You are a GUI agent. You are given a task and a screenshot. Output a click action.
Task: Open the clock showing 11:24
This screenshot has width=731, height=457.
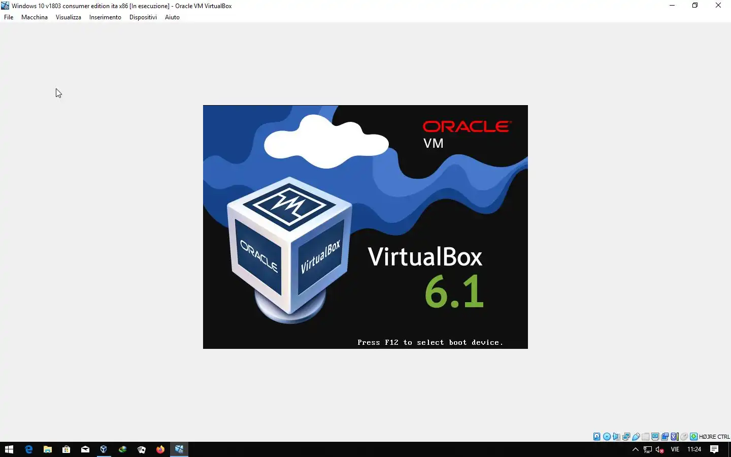pos(694,449)
